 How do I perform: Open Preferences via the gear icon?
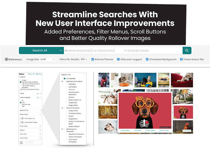click(x=6, y=59)
